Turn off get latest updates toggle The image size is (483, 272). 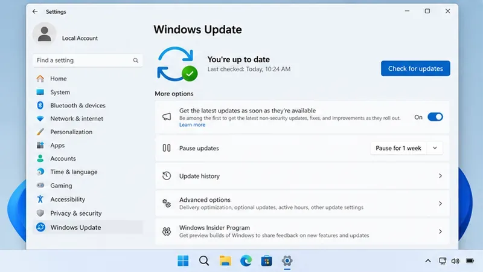(435, 117)
